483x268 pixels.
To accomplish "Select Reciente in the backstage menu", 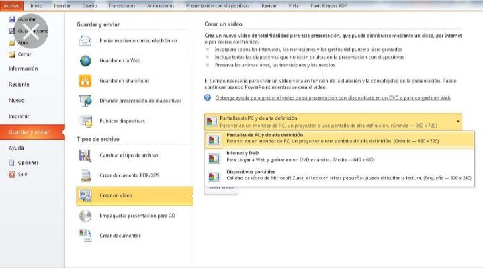I will pyautogui.click(x=19, y=85).
